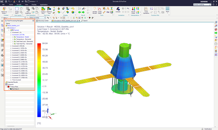
Task: Select the Viewports tree row
Action: click(11, 84)
